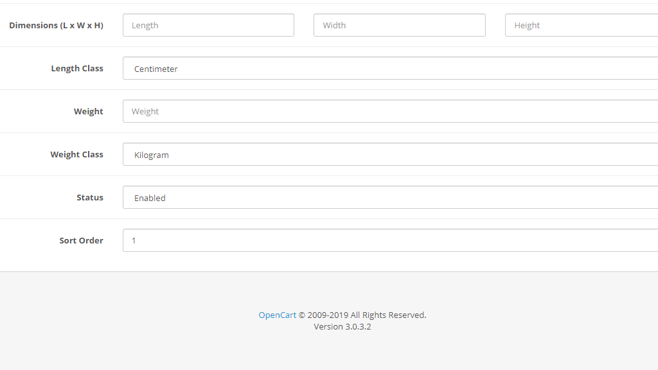Click the Sort Order label
658x370 pixels.
click(81, 240)
